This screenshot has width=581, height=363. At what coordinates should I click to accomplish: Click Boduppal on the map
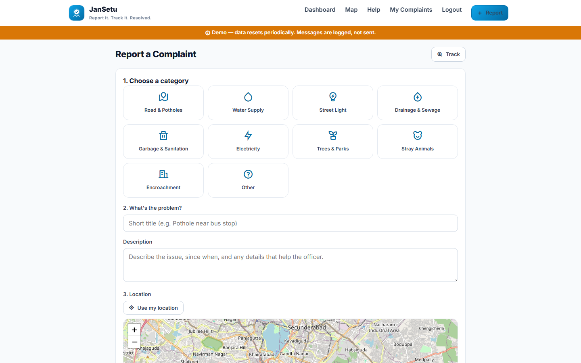403,344
